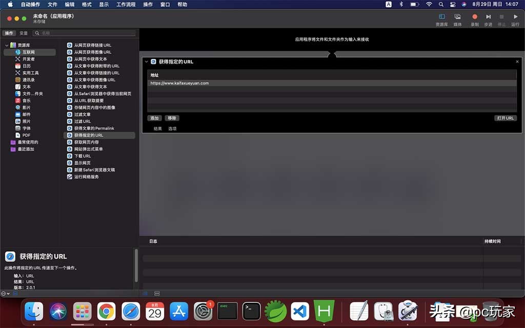525x328 pixels.
Task: Show the 选项 pane of the action
Action: [171, 128]
